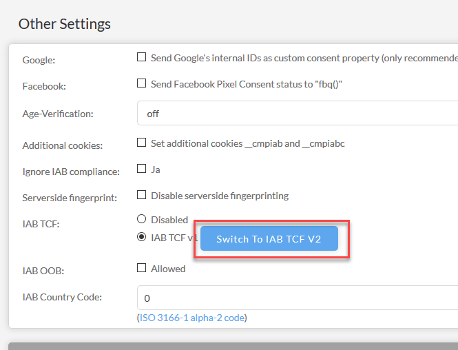Image resolution: width=458 pixels, height=350 pixels.
Task: Click the IAB TCF: row label
Action: click(x=41, y=224)
